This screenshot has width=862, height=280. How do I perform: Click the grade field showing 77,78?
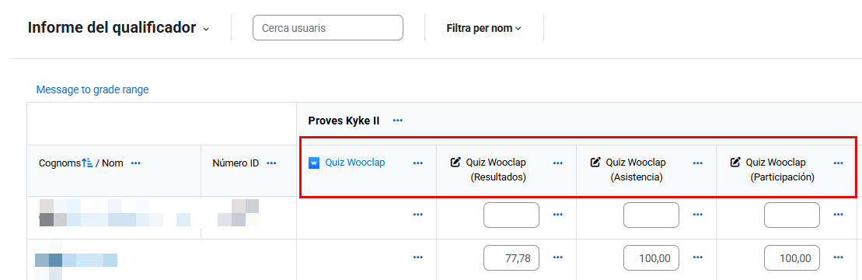(x=511, y=258)
